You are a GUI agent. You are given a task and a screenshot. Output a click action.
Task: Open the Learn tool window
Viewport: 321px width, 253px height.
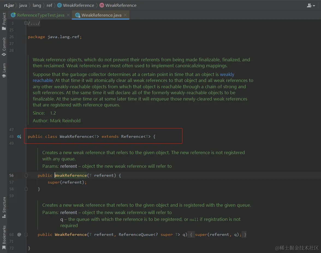point(4,70)
